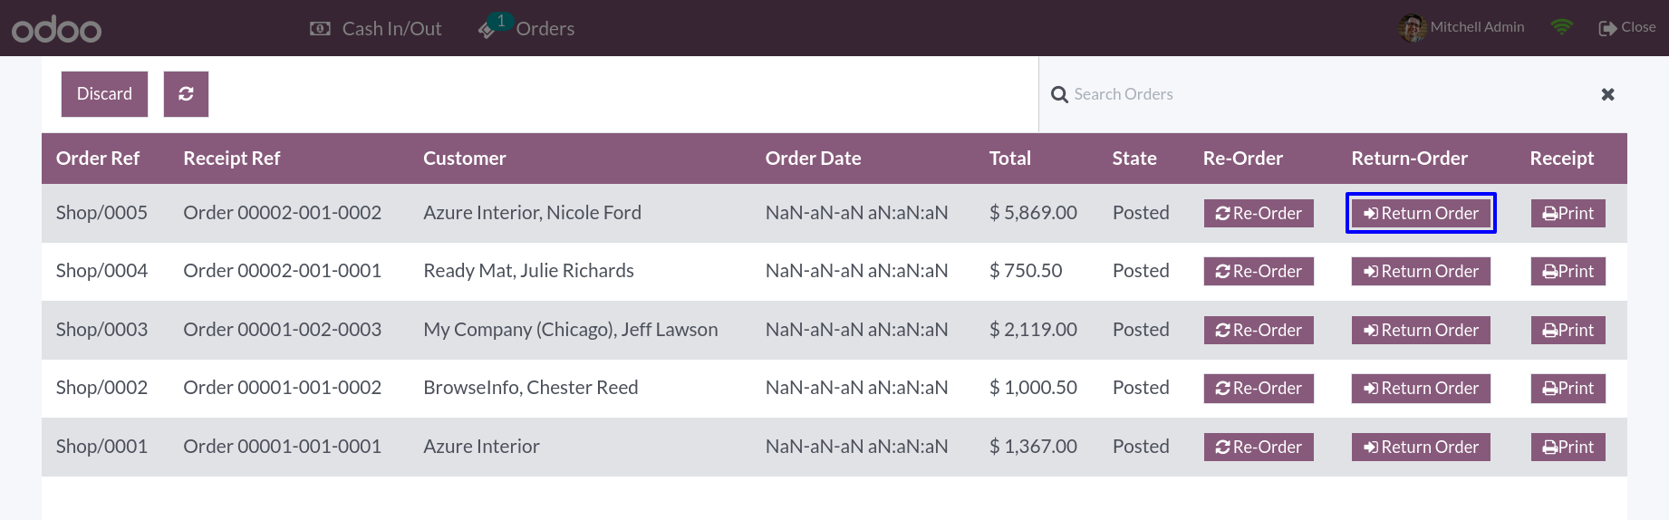This screenshot has height=520, width=1669.
Task: Close the POS session
Action: click(x=1627, y=27)
